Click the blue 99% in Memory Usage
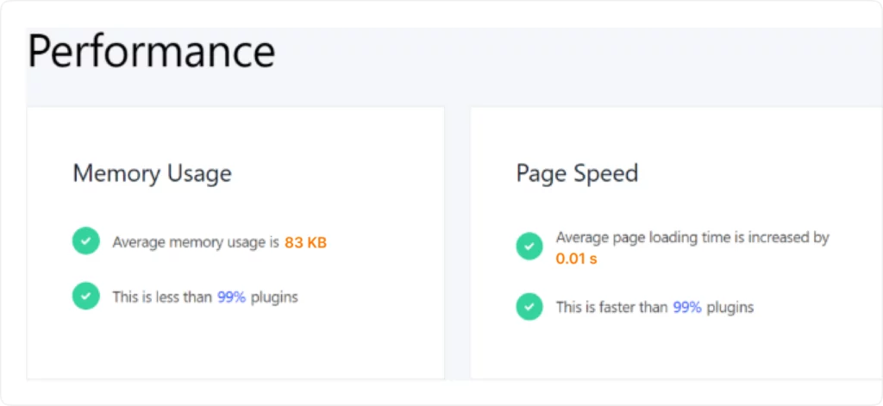 coord(231,297)
